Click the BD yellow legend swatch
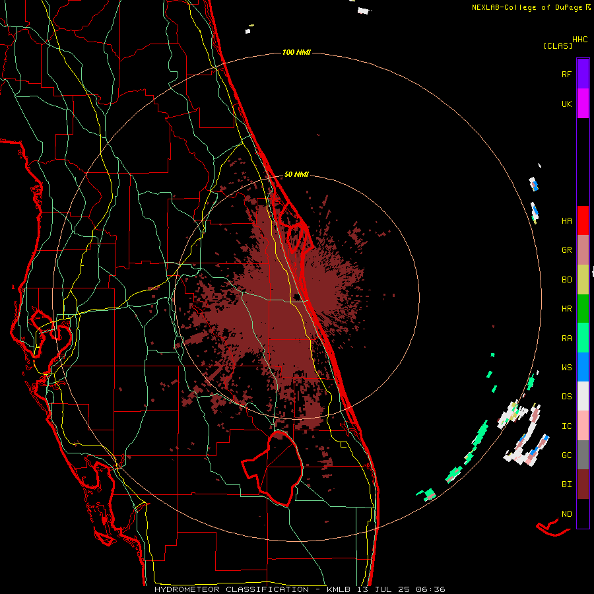 583,280
